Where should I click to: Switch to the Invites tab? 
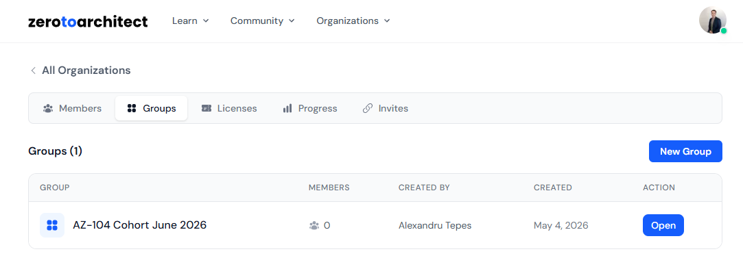click(386, 108)
